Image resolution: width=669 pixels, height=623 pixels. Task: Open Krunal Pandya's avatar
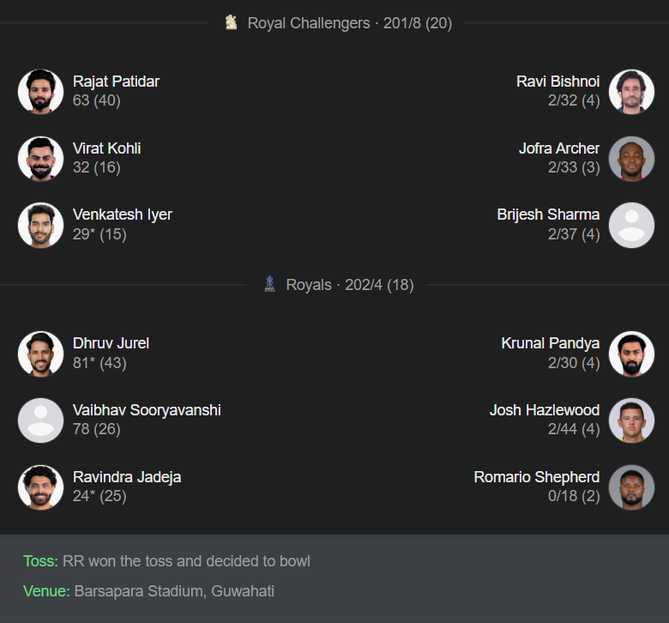[631, 354]
